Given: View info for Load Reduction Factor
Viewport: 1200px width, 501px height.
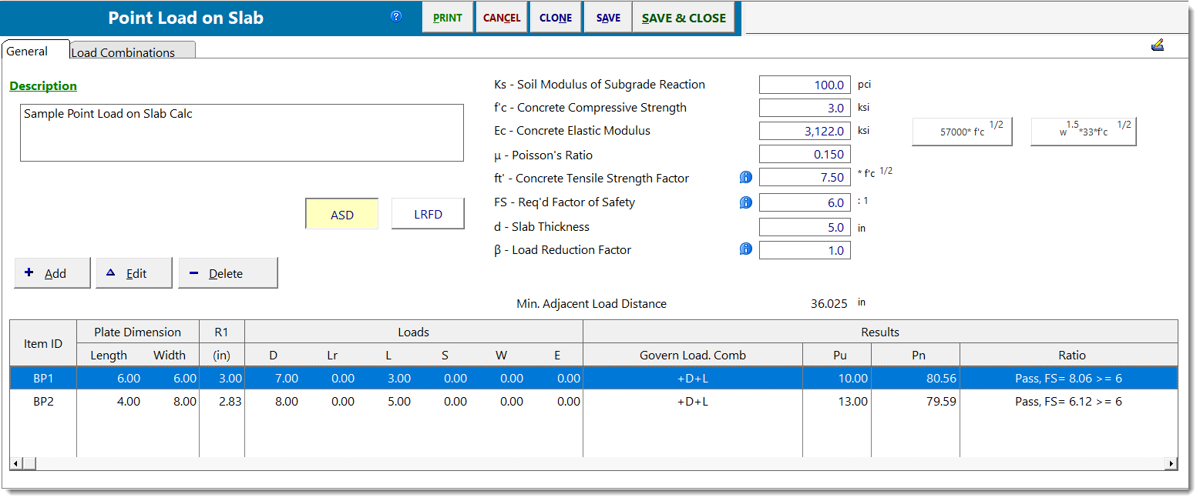Looking at the screenshot, I should [x=745, y=249].
